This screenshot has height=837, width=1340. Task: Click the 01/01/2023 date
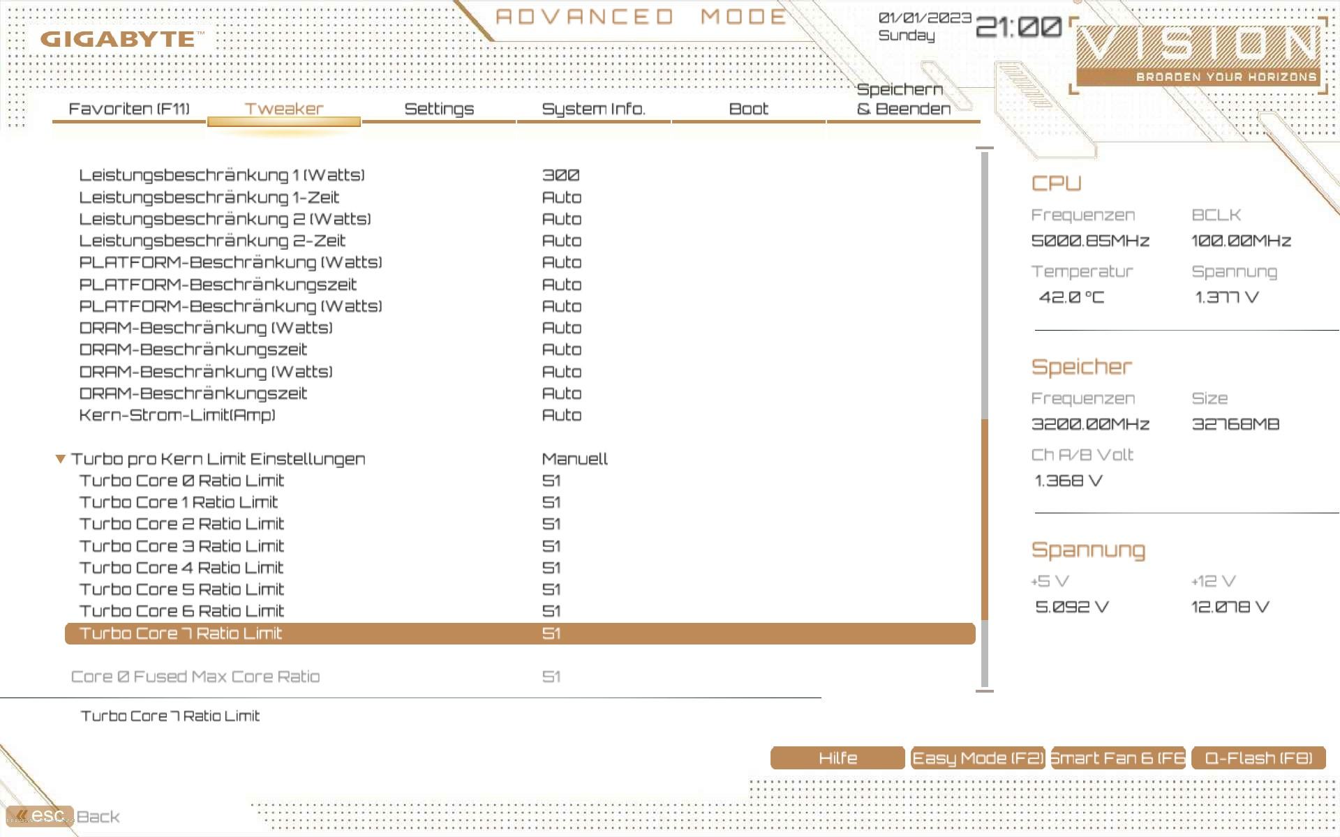click(925, 17)
